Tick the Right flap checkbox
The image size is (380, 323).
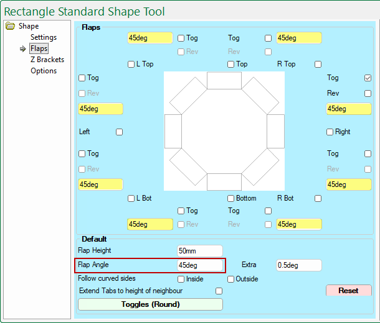point(330,132)
